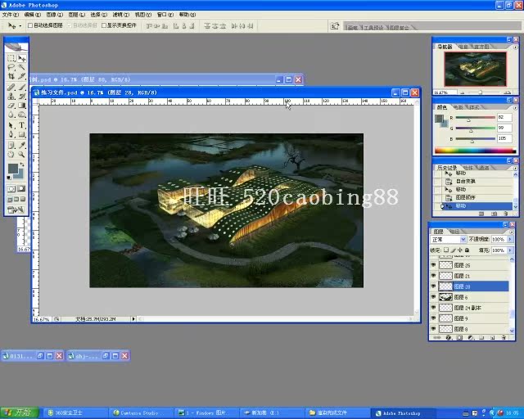The height and width of the screenshot is (419, 524).
Task: Select the Brush tool
Action: (22, 88)
